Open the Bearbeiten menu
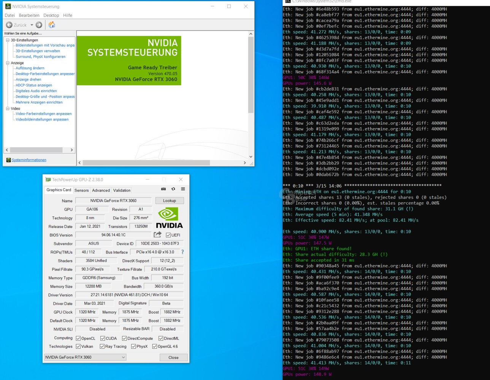 coord(29,15)
